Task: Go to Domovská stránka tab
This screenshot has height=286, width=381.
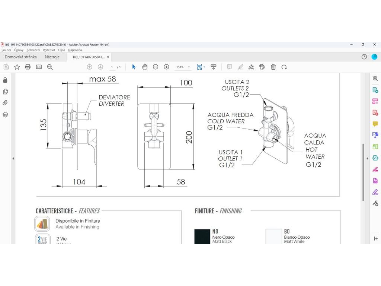Action: tap(20, 57)
